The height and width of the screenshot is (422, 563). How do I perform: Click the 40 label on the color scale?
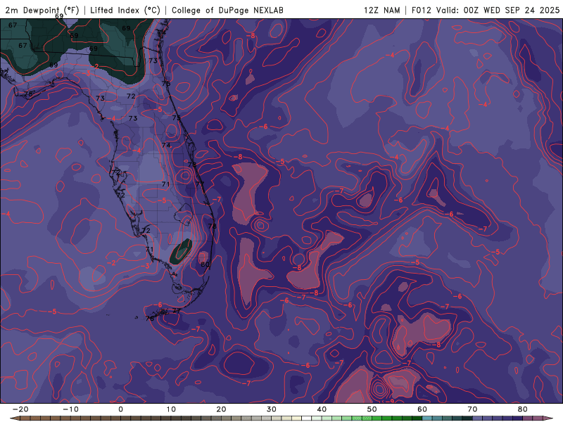click(x=322, y=409)
